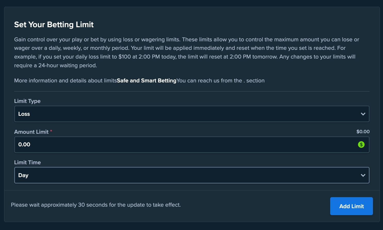Open the Day limit time combo box
Image resolution: width=383 pixels, height=230 pixels.
coord(180,175)
